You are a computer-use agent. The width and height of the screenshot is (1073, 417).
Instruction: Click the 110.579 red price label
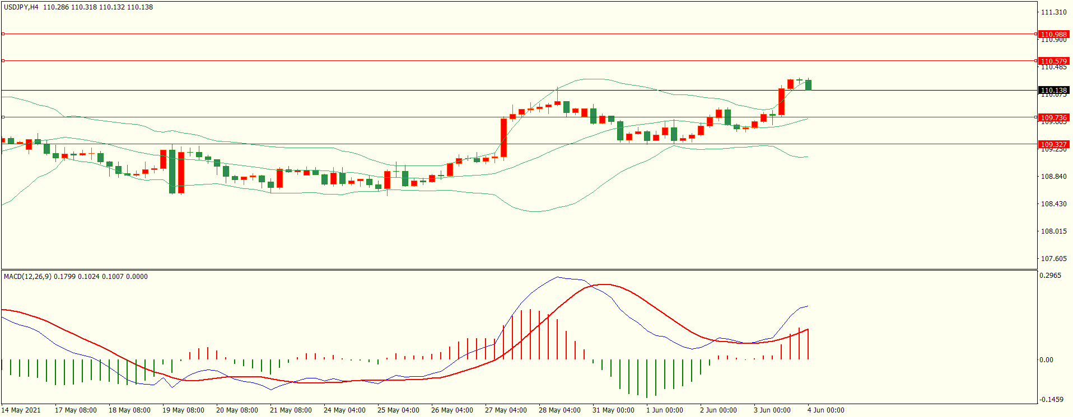1053,61
